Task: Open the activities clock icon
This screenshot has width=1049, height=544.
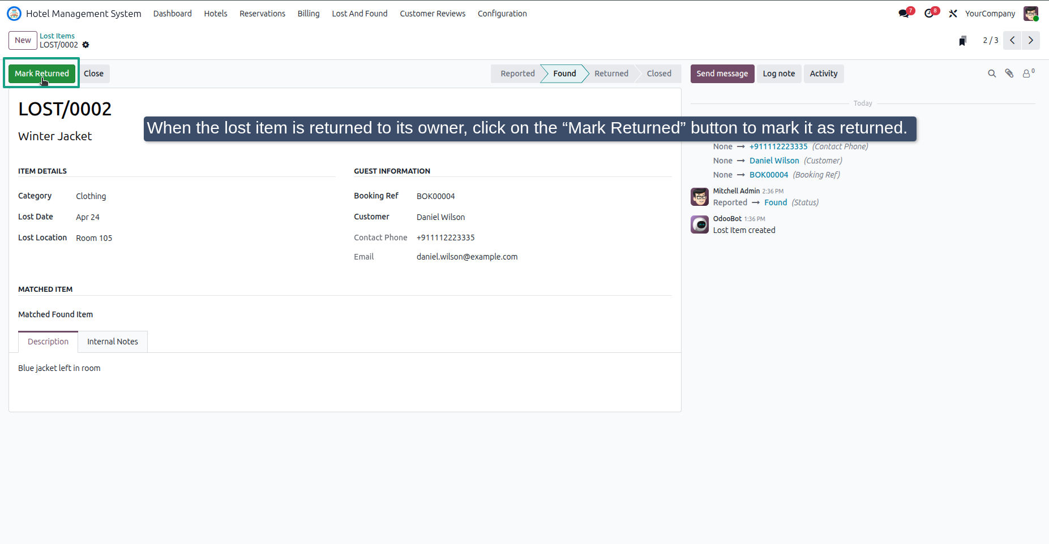Action: point(929,14)
